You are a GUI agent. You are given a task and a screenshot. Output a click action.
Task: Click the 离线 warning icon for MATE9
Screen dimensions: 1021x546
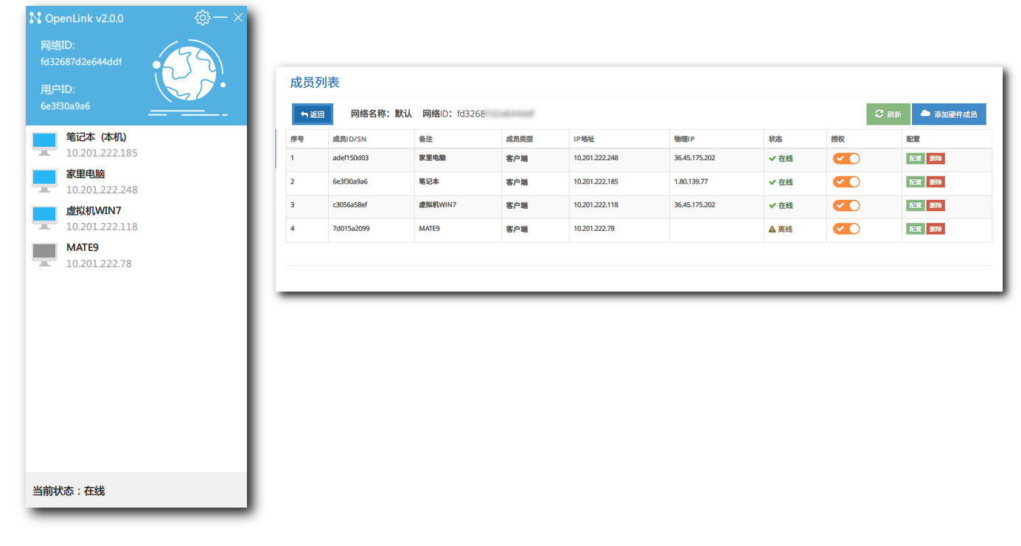point(772,229)
